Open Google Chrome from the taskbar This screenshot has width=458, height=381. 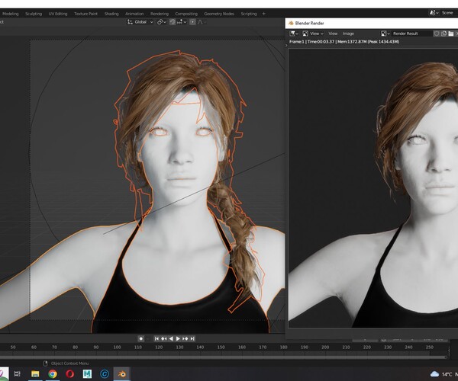[53, 373]
